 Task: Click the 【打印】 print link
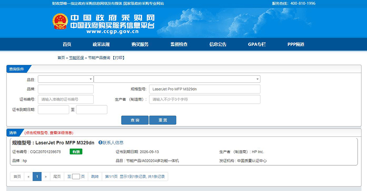(118, 58)
